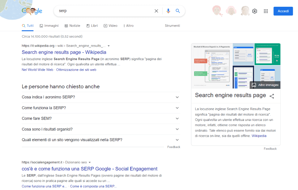Screen dimensions: 298x190
Task: Switch to the Tutti tab
Action: [28, 26]
